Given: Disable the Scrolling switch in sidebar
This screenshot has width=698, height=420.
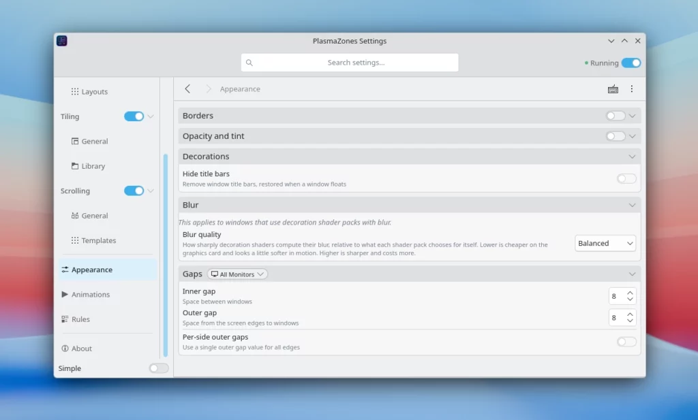Looking at the screenshot, I should (x=134, y=191).
